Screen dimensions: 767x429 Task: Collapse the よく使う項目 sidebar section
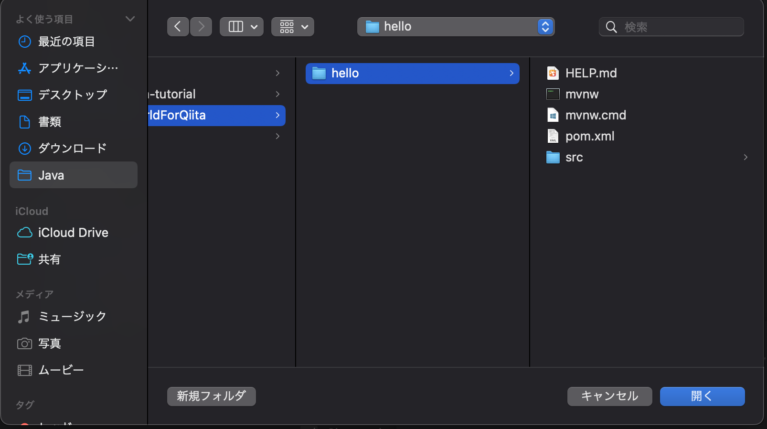pyautogui.click(x=130, y=19)
